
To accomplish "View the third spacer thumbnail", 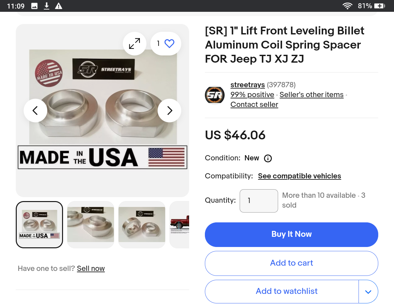I will tap(142, 225).
